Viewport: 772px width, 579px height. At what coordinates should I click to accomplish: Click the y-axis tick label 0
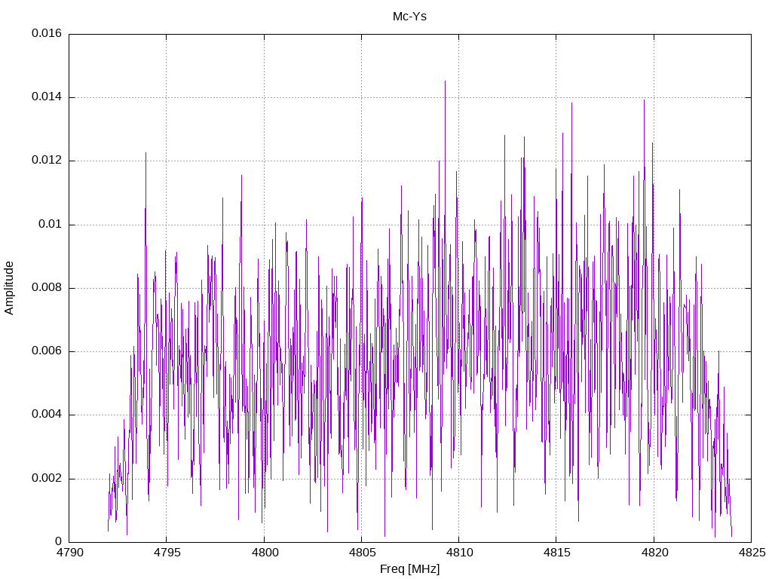point(59,541)
